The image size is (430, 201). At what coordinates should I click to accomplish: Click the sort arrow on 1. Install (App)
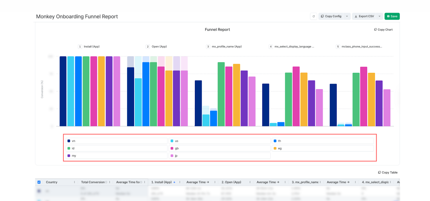(x=174, y=182)
